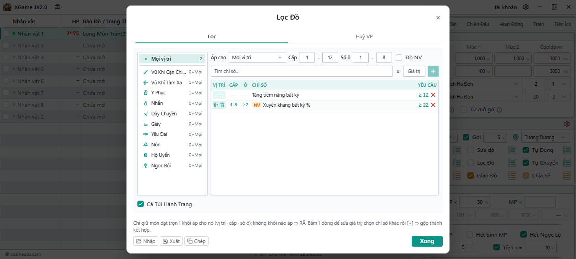Select the Vũ Khí Tầm Xa ranged weapon category
The image size is (576, 259).
click(173, 83)
